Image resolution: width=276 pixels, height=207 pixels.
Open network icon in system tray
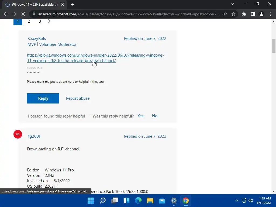point(244,201)
